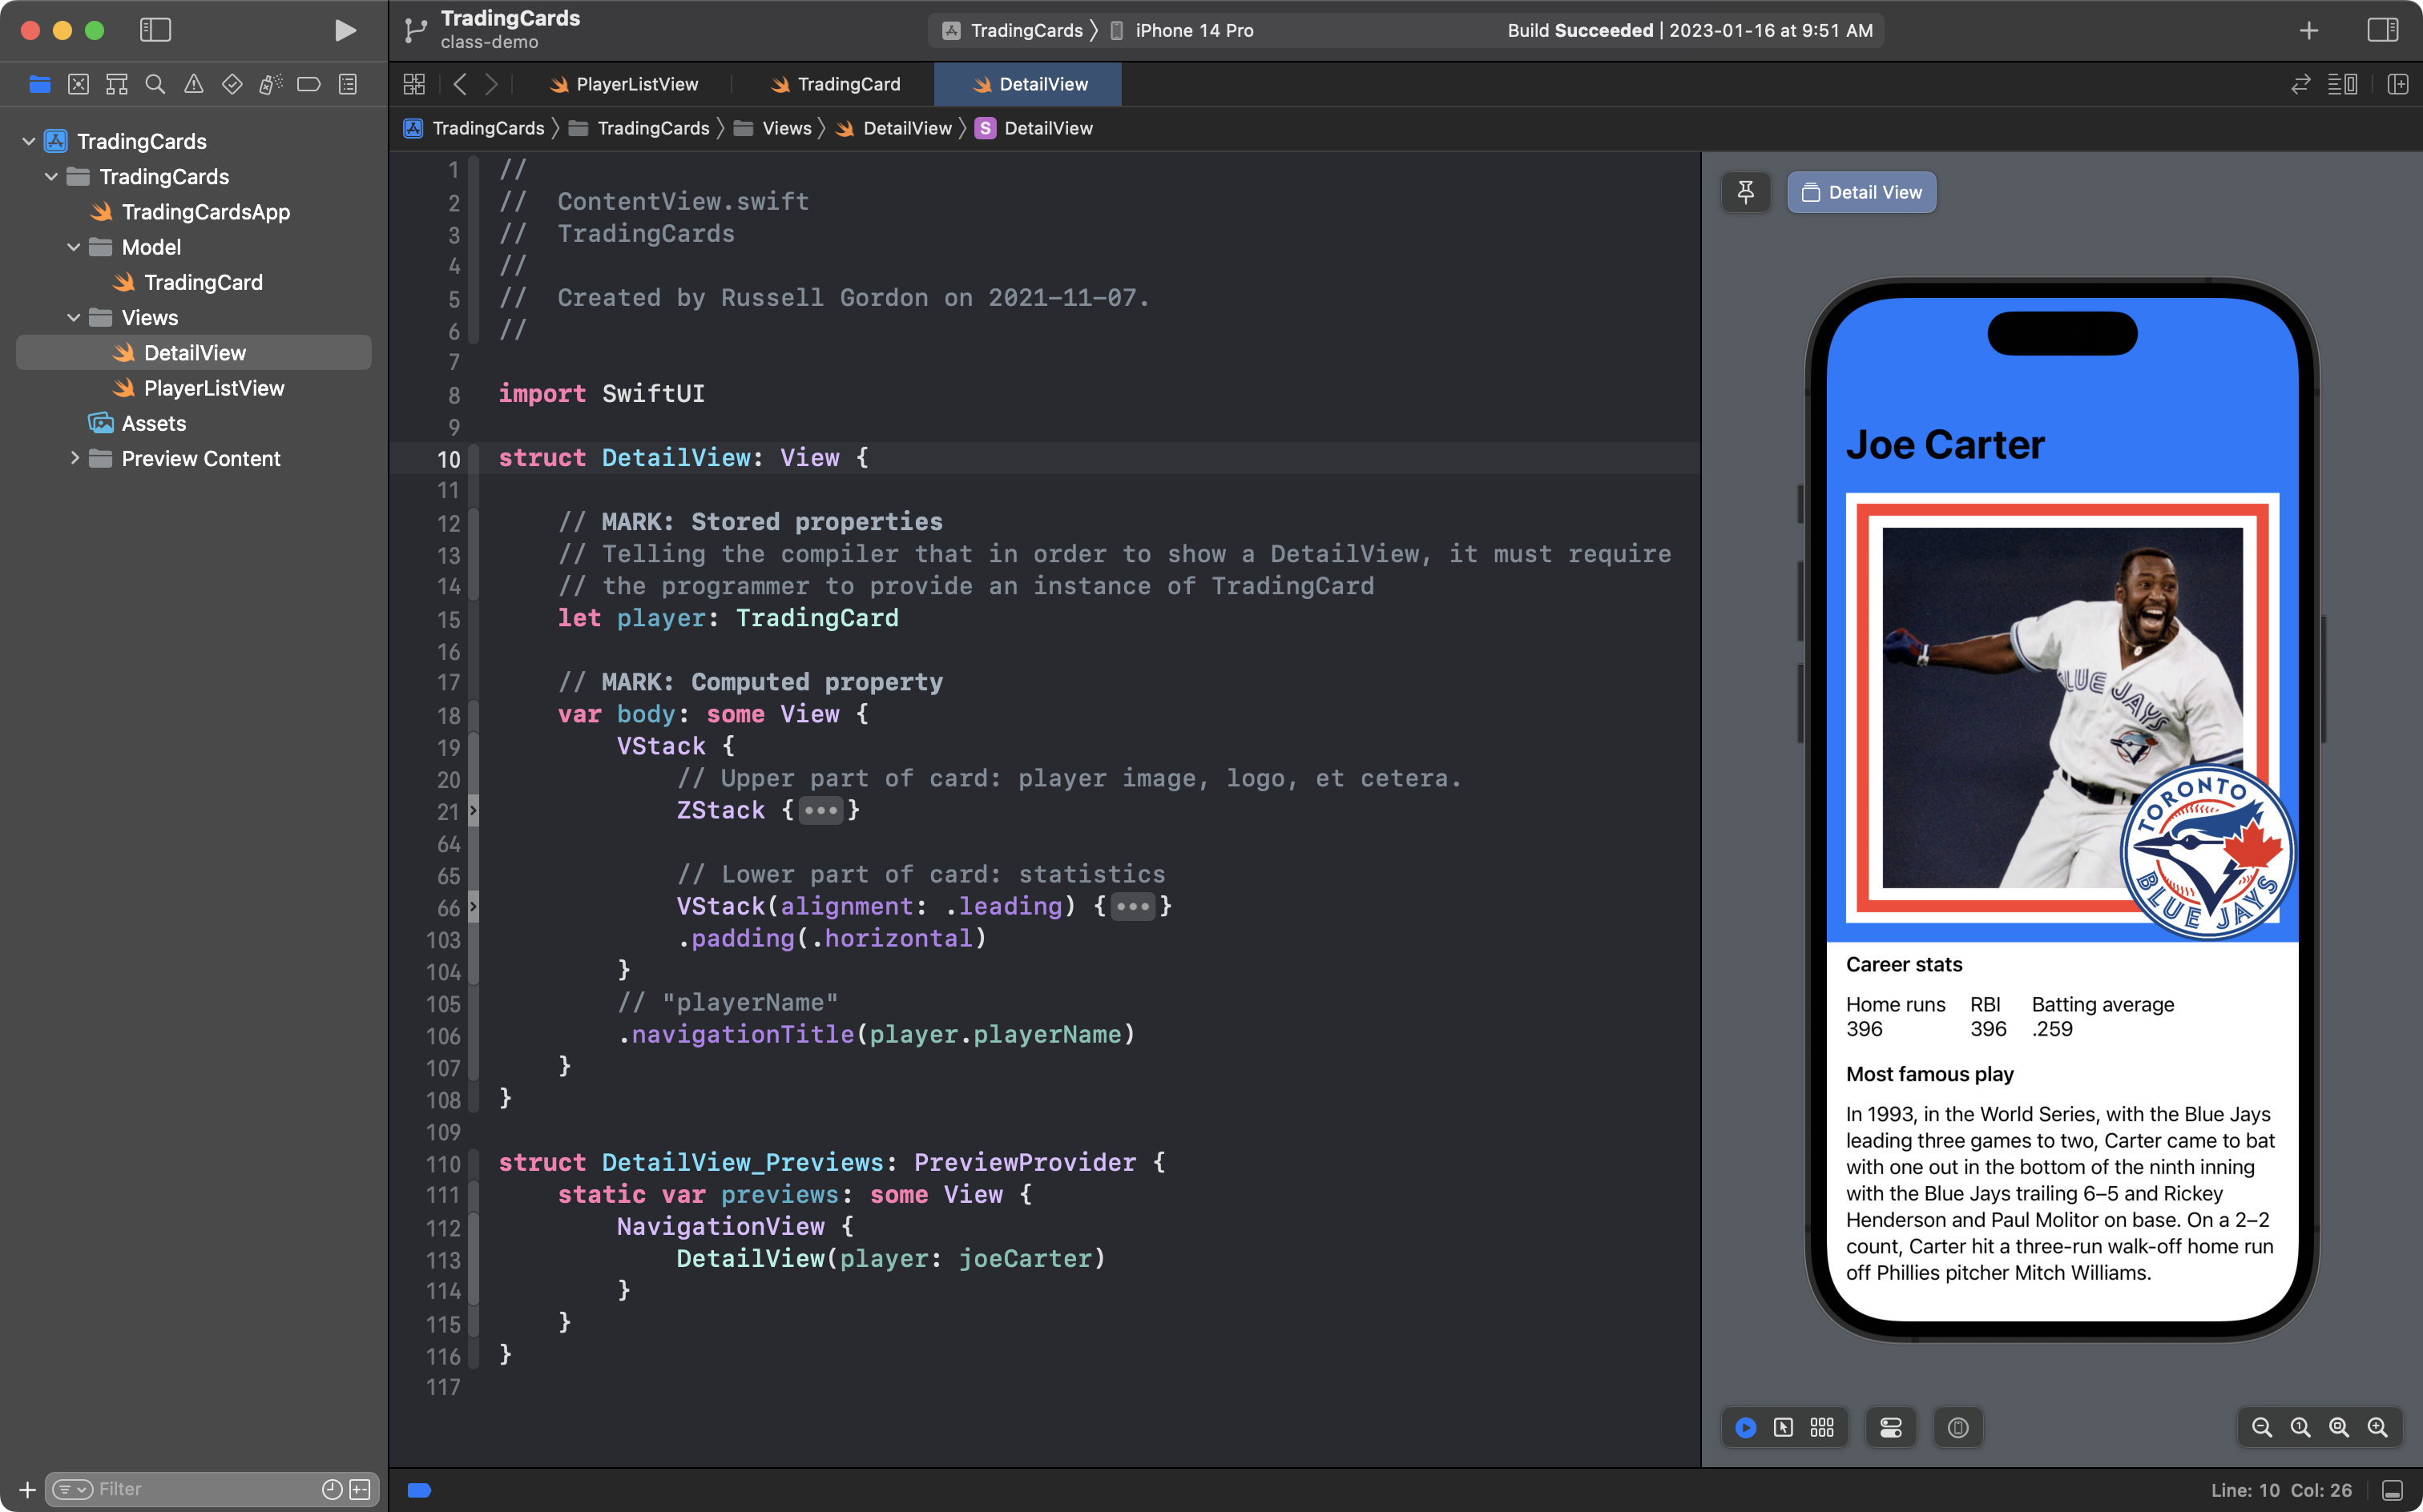Select the PlayerListView tab in editor

638,82
